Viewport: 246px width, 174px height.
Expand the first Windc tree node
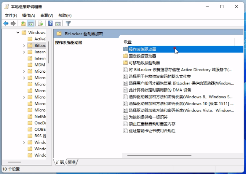click(24, 142)
